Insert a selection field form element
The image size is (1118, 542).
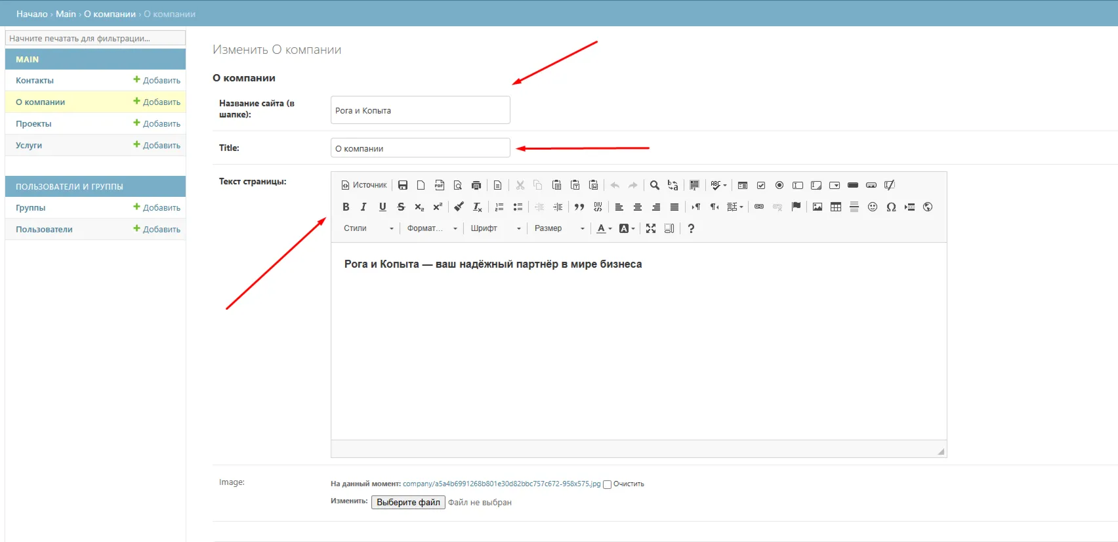[835, 185]
